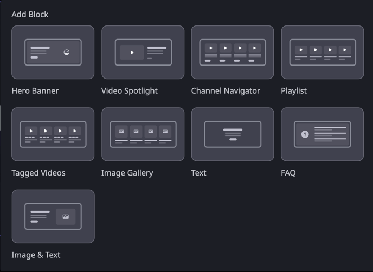Screen dimensions: 373x272
Task: Pick the Tagged Videos block tile
Action: pyautogui.click(x=53, y=134)
